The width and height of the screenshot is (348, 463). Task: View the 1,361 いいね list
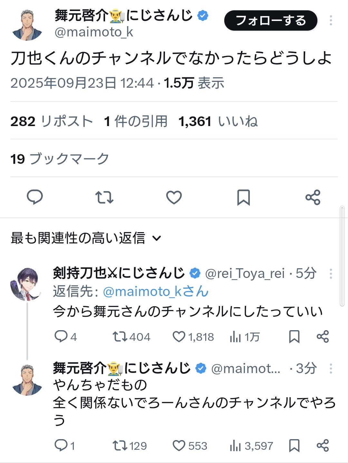point(218,122)
